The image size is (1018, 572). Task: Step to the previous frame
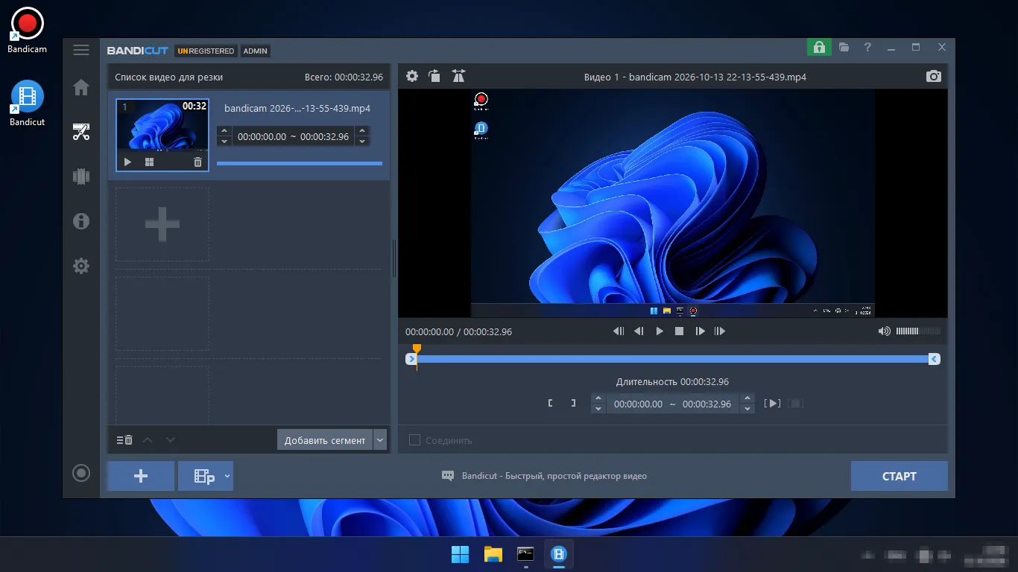coord(639,331)
